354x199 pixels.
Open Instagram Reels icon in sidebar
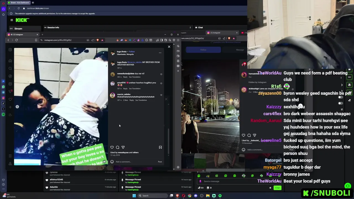10,84
